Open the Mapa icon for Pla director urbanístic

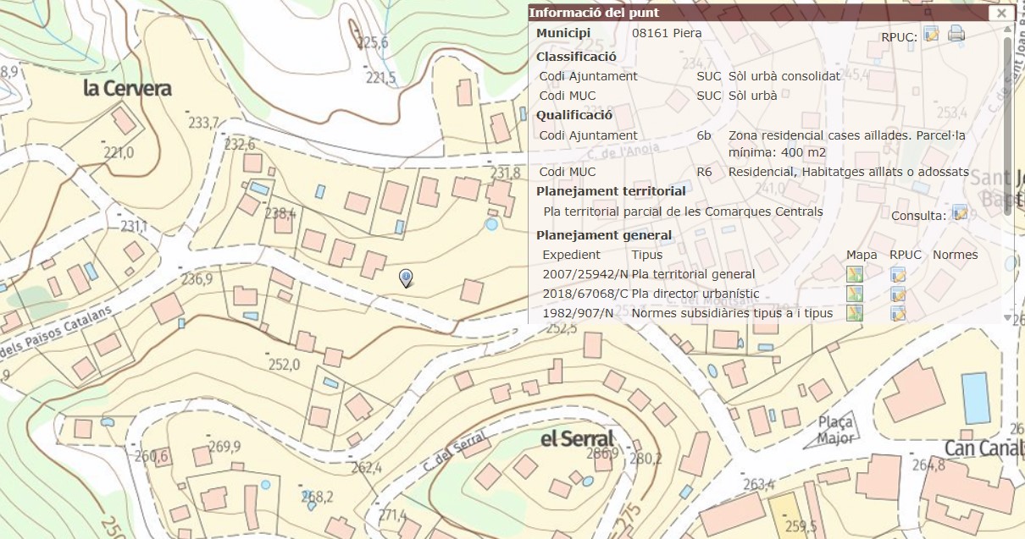tap(855, 294)
